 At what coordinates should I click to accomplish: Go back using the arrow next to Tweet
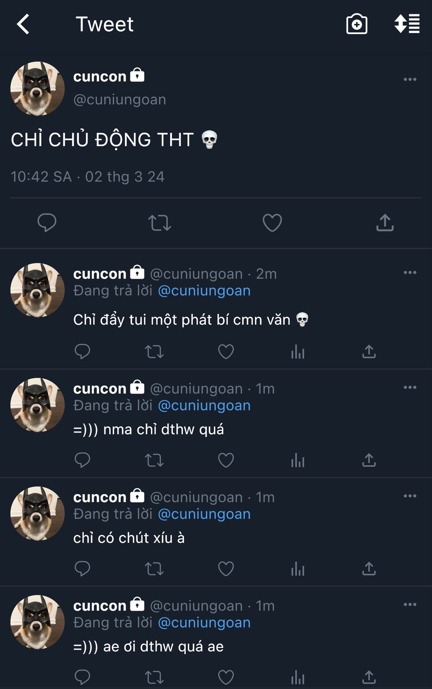(23, 24)
